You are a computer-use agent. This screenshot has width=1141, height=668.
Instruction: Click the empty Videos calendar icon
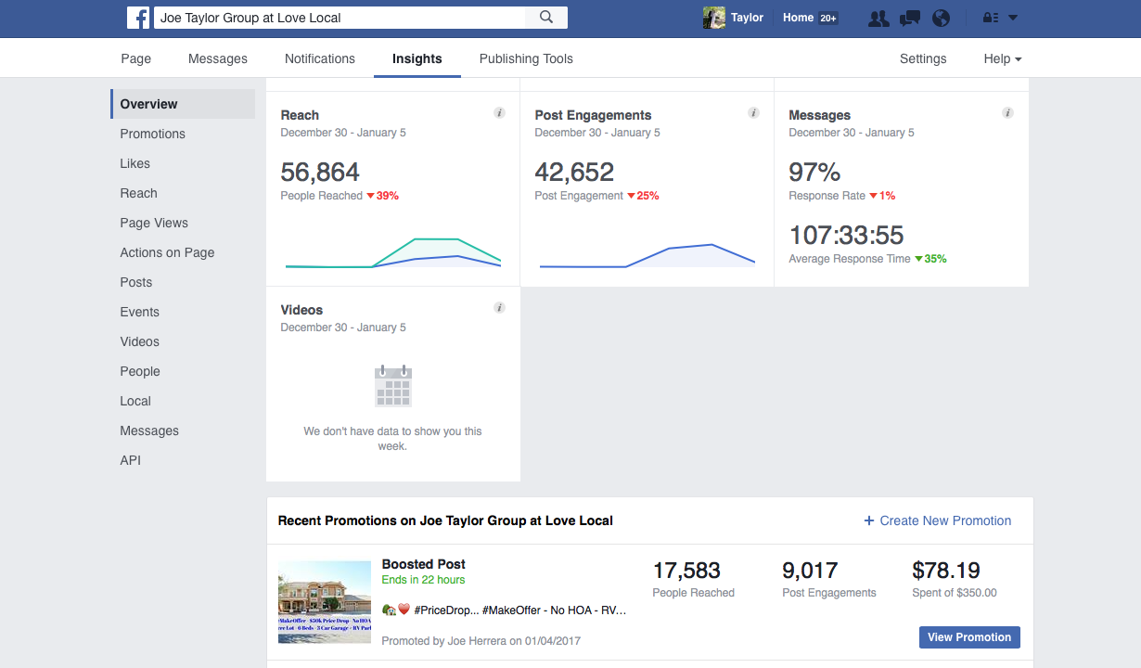point(393,386)
